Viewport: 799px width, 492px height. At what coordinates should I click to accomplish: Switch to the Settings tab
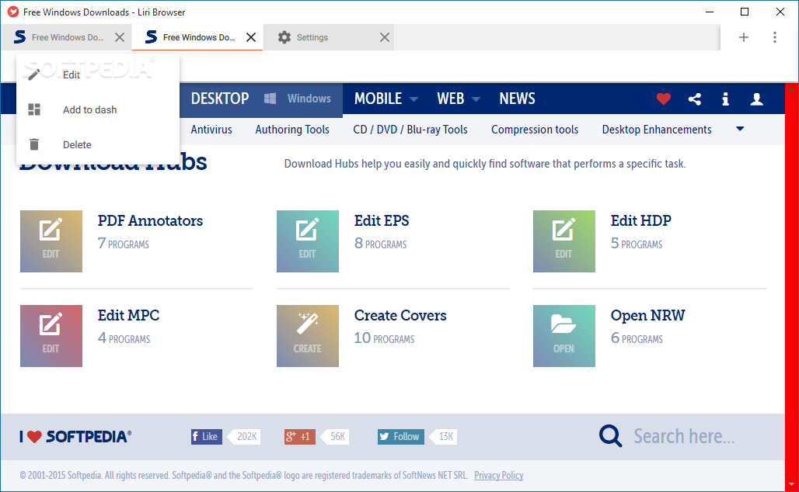pyautogui.click(x=329, y=37)
